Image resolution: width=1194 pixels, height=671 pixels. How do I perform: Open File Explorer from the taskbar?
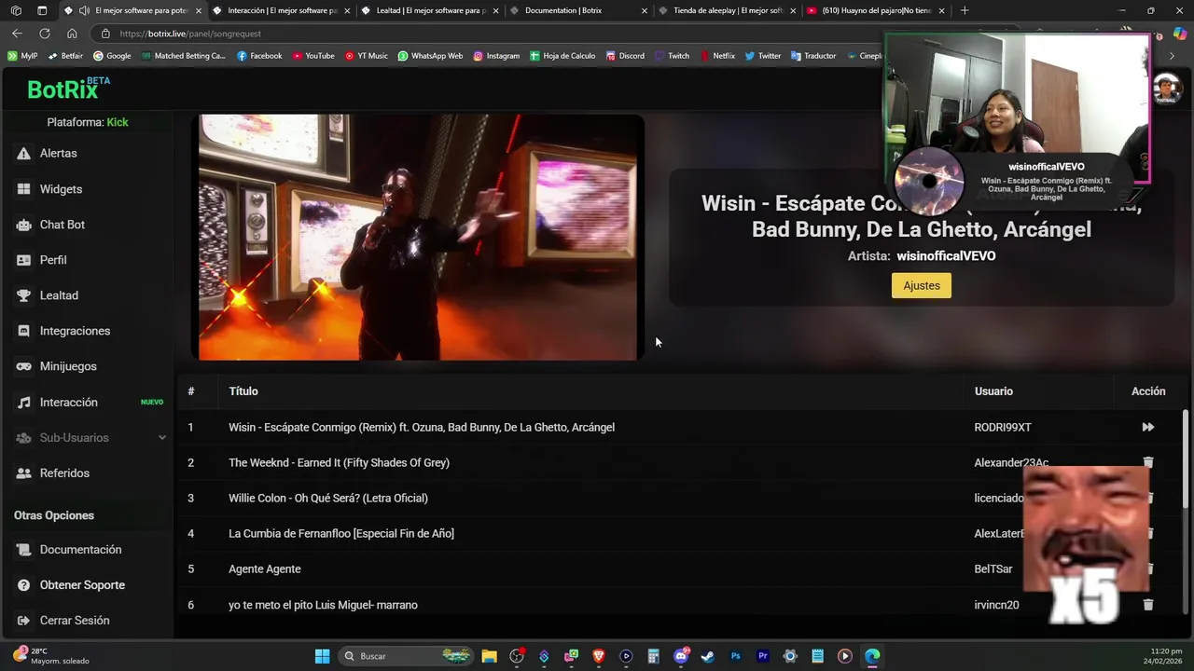489,656
